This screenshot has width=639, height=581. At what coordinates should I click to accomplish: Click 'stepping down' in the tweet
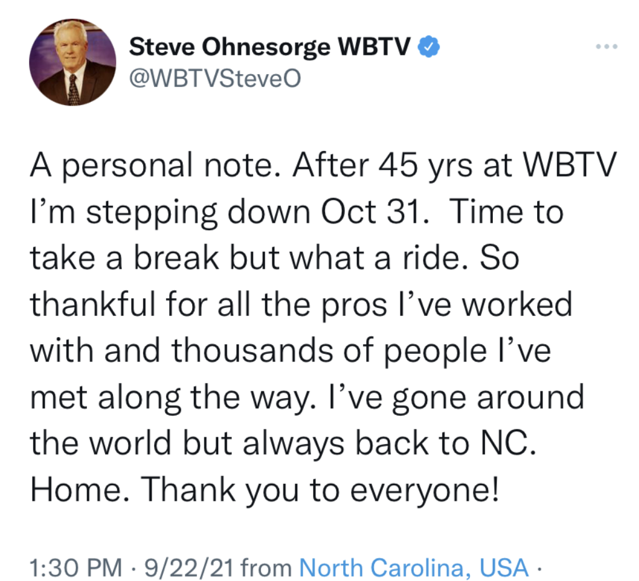198,212
